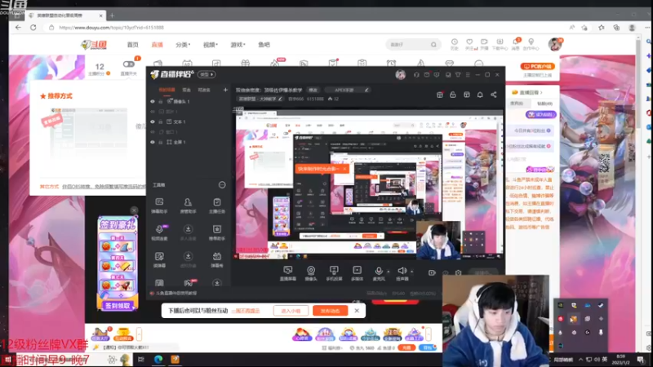Open the microphone tool with purple badge
The width and height of the screenshot is (653, 367).
(159, 232)
